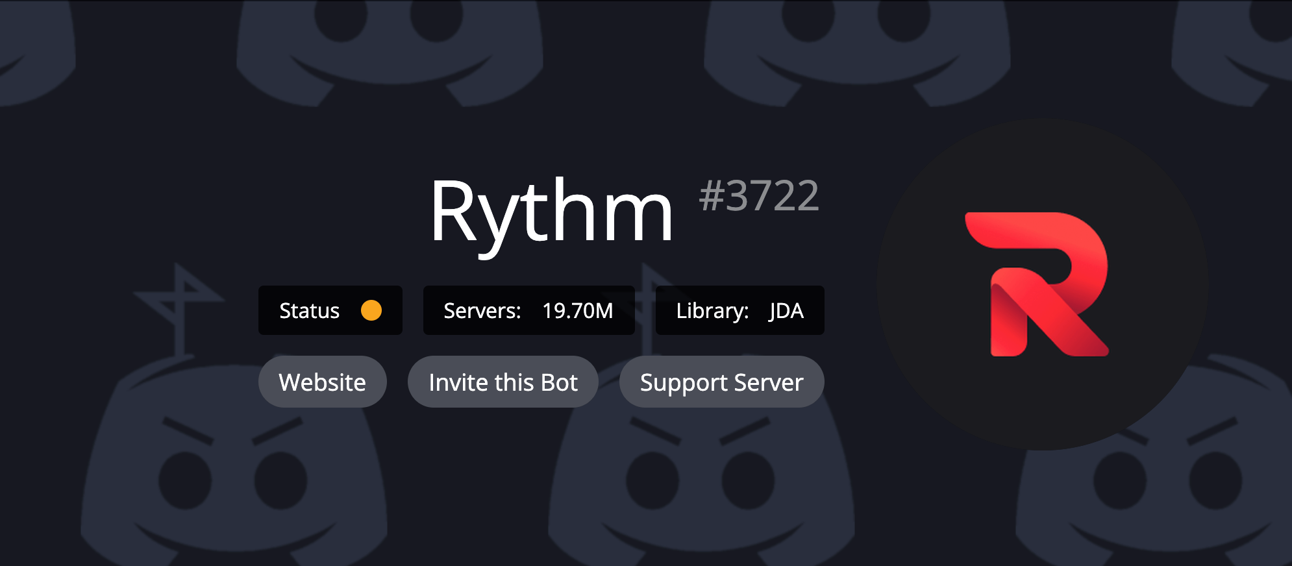
Task: Click the 19.70M server count value
Action: [x=577, y=311]
